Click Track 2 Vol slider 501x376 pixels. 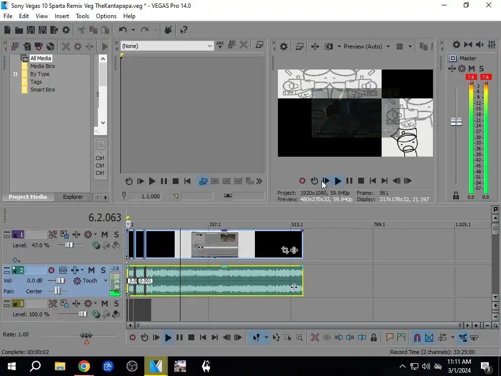click(60, 281)
